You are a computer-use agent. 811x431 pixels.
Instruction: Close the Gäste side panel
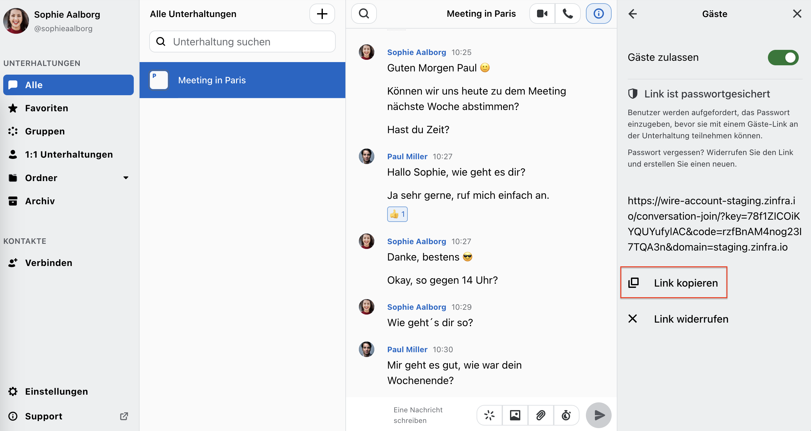point(797,14)
